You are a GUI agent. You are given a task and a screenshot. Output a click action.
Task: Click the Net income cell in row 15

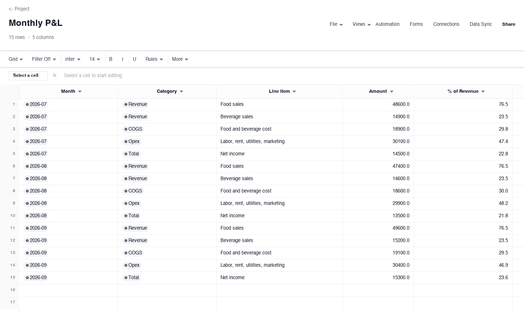(x=279, y=278)
